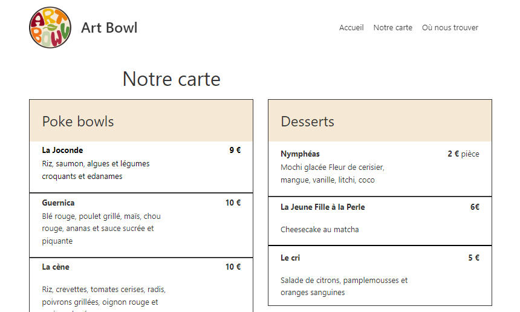Image resolution: width=520 pixels, height=312 pixels.
Task: Open the Où nous trouver page
Action: [450, 28]
